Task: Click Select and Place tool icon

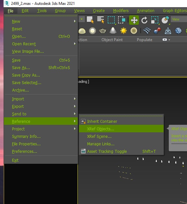Action: pyautogui.click(x=165, y=20)
